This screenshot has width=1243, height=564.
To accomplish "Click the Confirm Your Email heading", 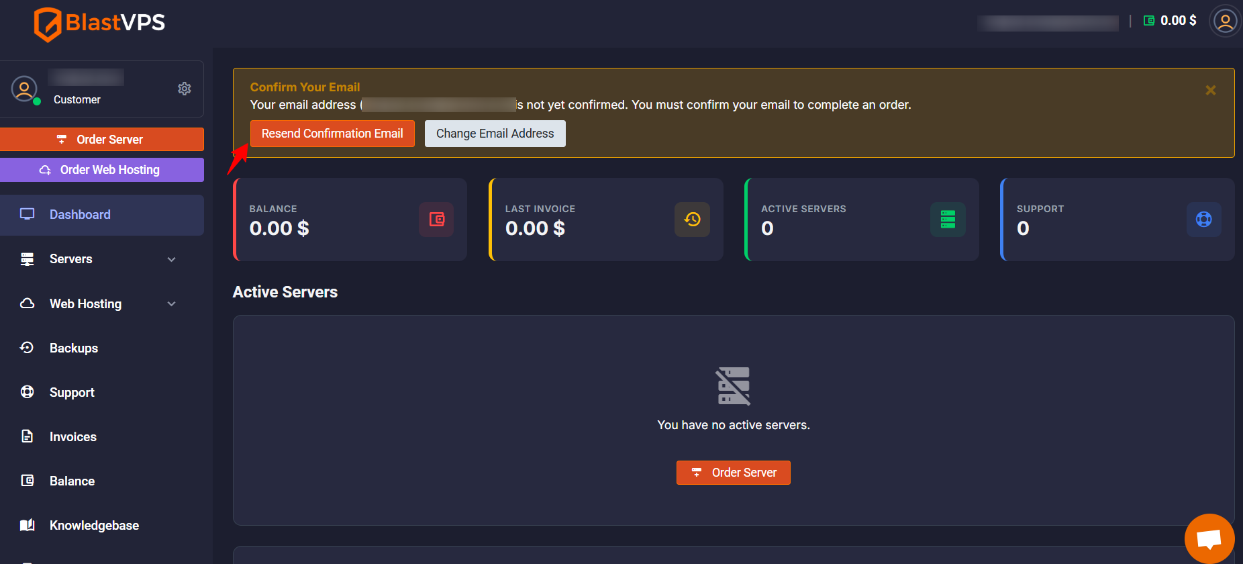I will (x=305, y=87).
